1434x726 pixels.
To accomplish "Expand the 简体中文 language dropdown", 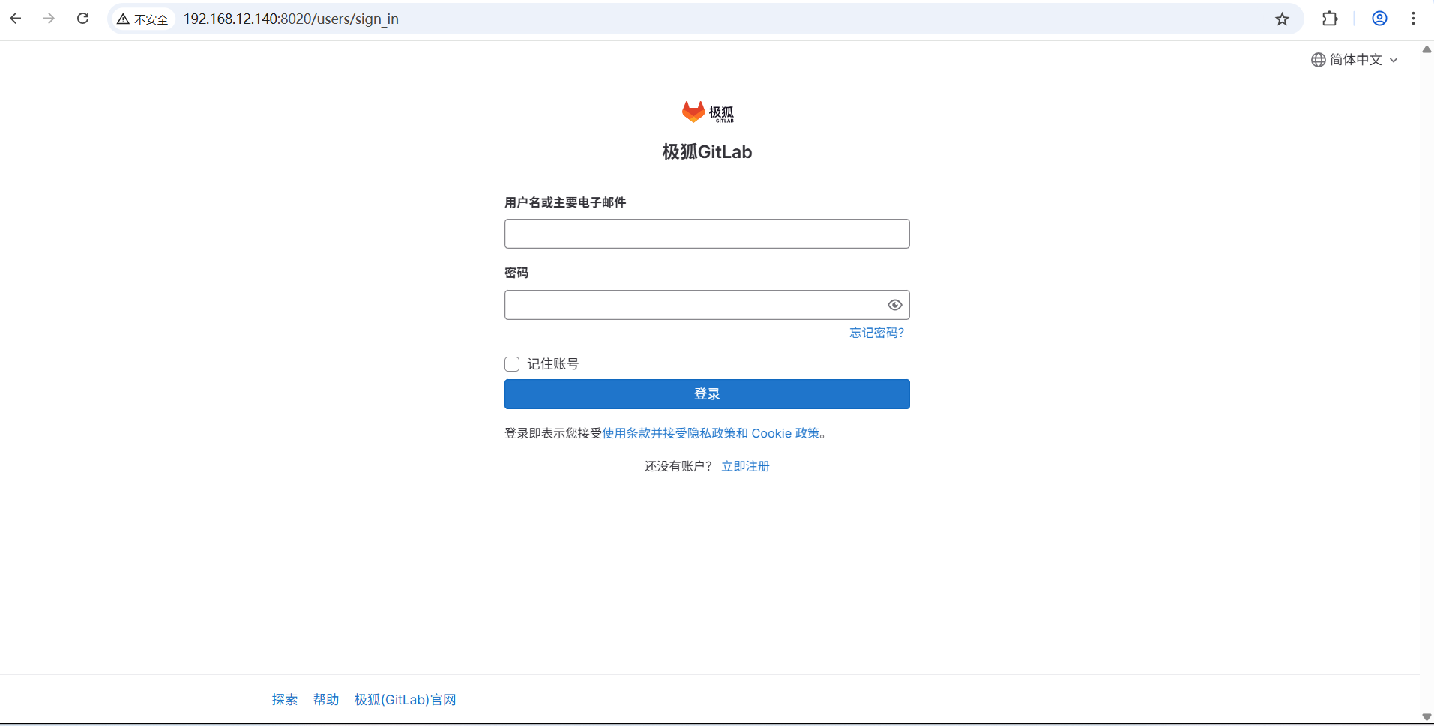I will point(1355,60).
